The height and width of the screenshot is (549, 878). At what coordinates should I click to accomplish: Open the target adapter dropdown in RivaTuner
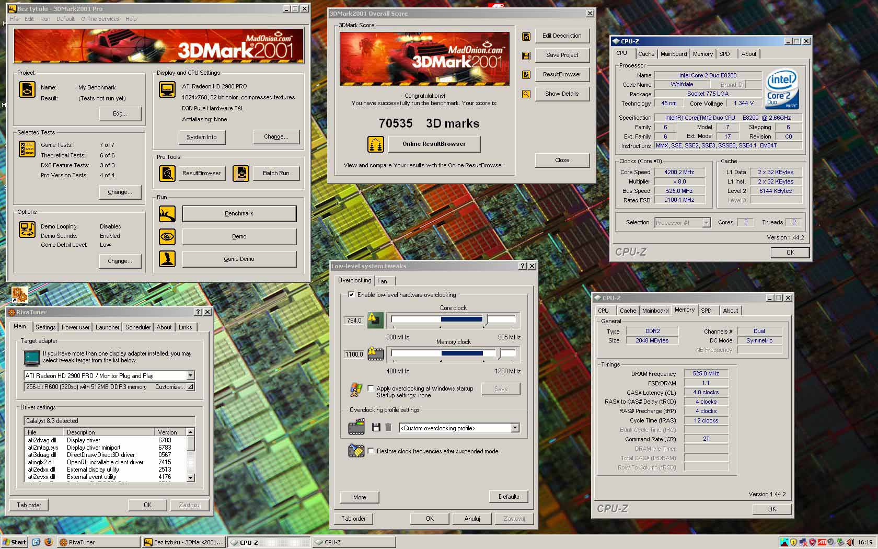pyautogui.click(x=190, y=375)
